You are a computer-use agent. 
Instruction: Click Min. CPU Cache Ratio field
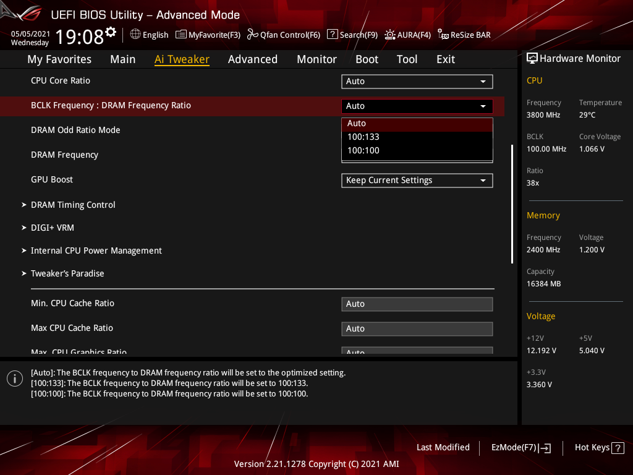[417, 304]
